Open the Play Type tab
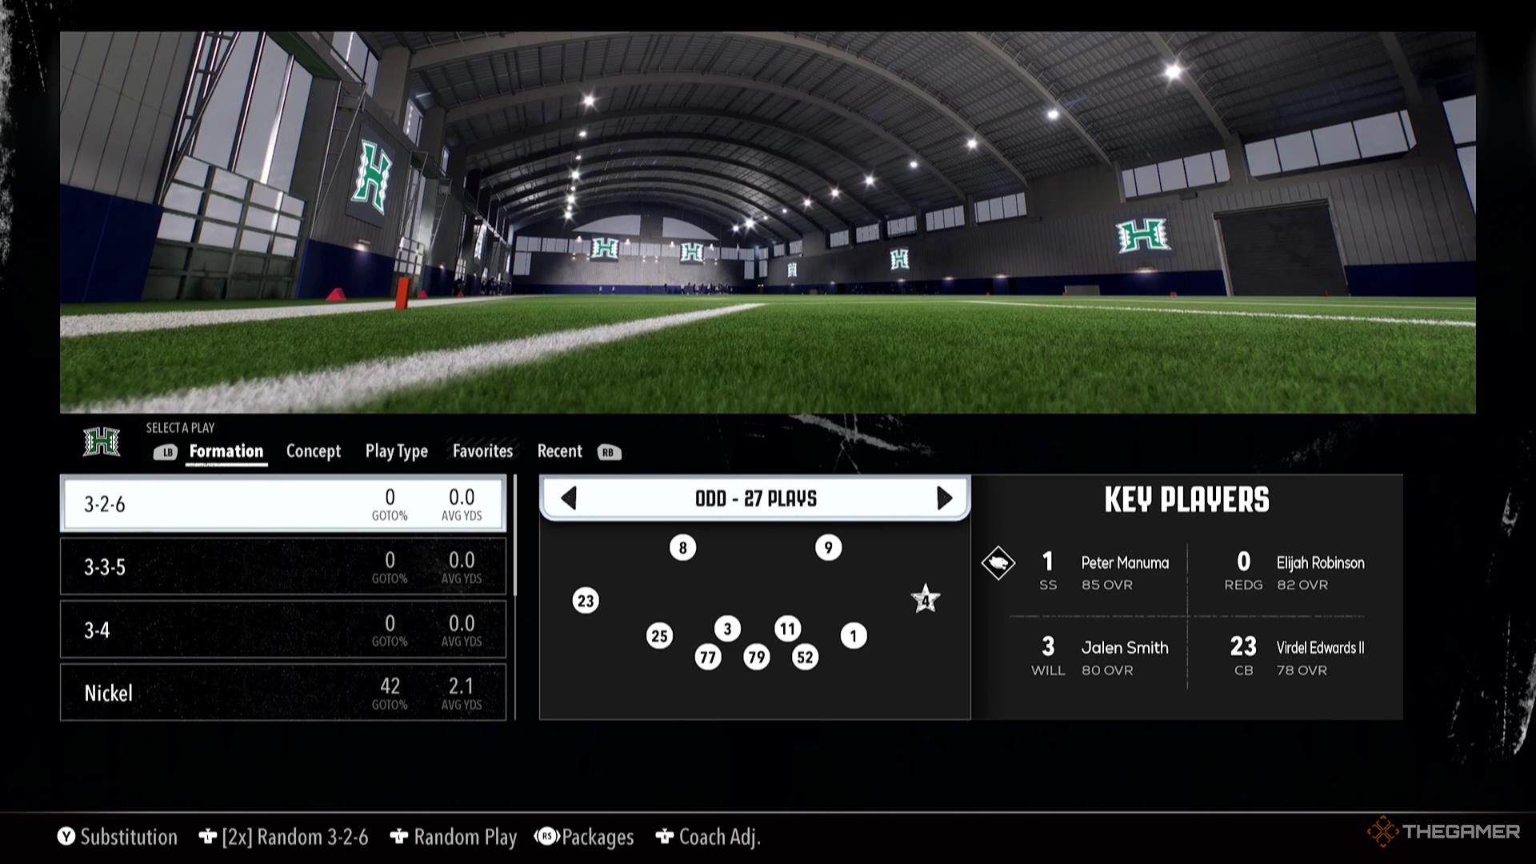 [396, 451]
